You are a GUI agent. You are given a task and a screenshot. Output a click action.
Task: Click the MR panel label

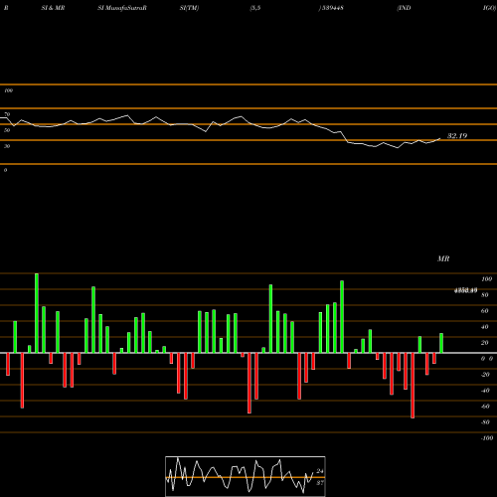(x=443, y=258)
